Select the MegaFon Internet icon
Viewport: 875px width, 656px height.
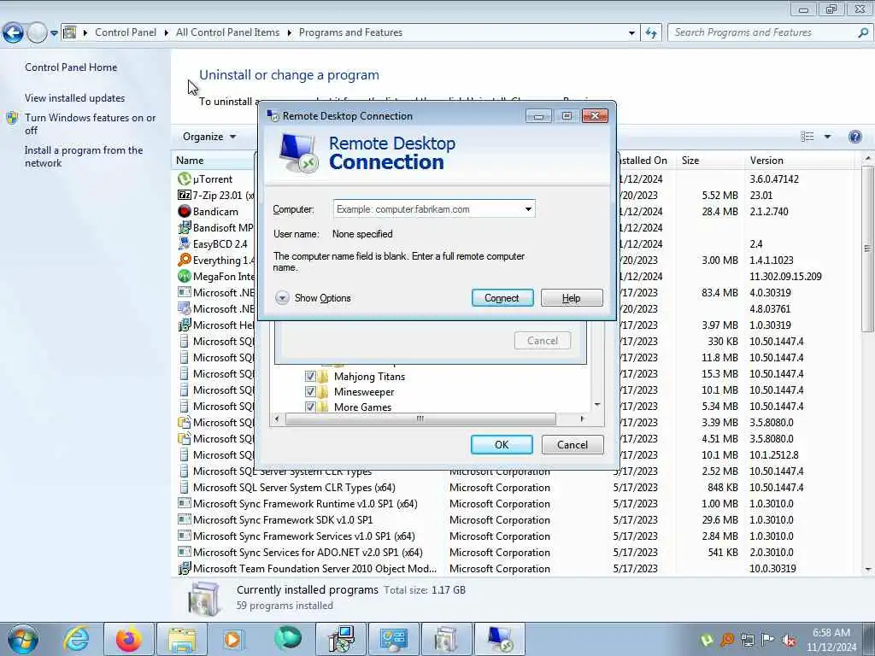[x=185, y=276]
